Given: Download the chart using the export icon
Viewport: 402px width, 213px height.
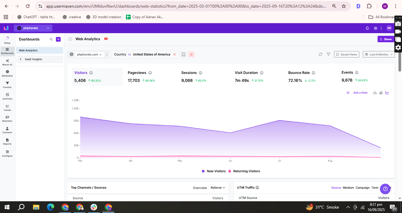Looking at the screenshot, I should point(375,92).
